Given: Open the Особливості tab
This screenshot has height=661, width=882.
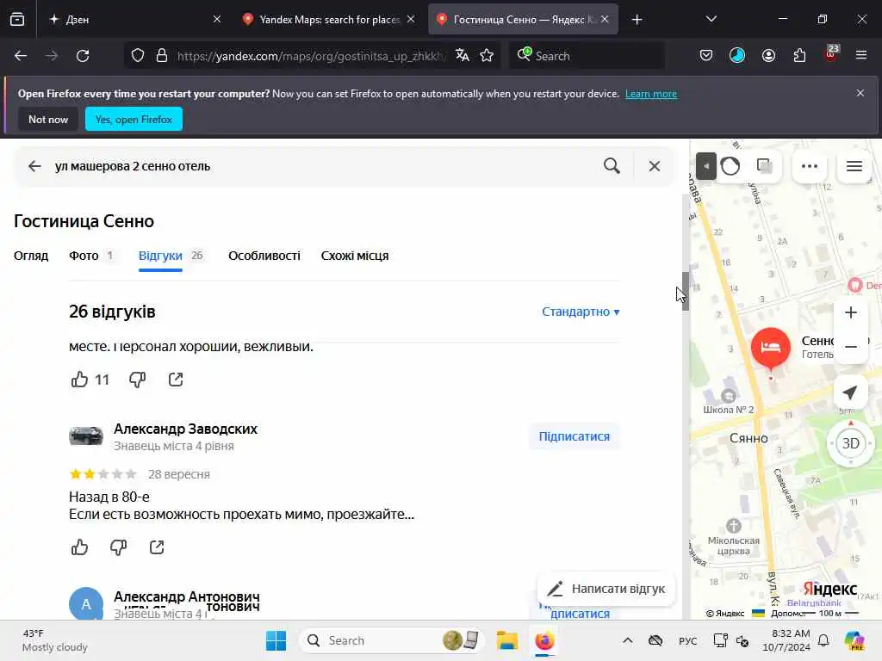Looking at the screenshot, I should [264, 256].
